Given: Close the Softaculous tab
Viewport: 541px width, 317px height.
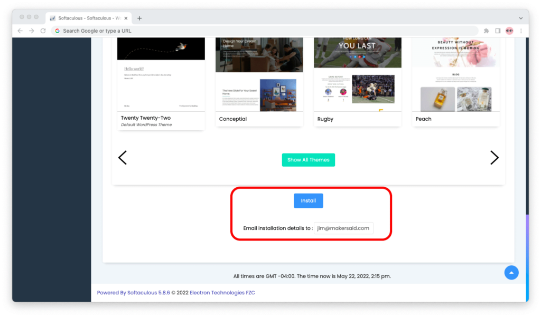Looking at the screenshot, I should [126, 18].
